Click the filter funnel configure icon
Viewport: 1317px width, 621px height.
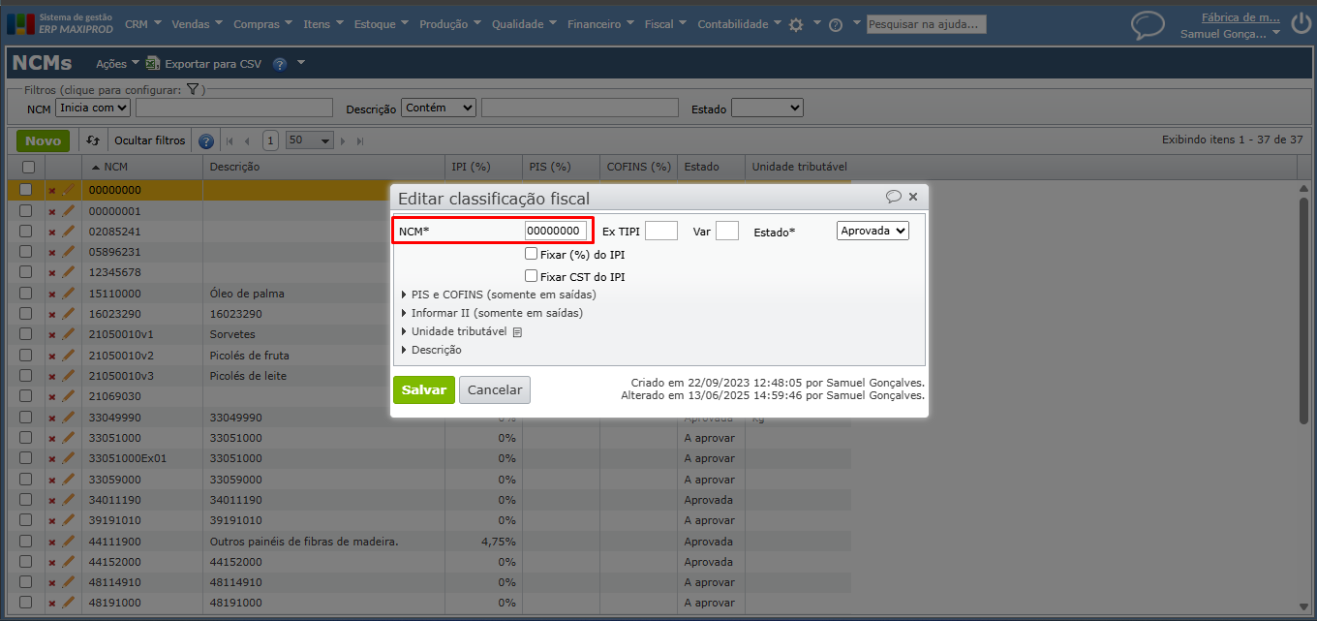(x=193, y=89)
